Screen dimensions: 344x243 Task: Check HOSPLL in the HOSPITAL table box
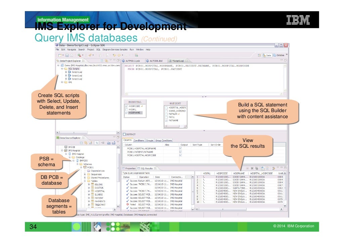(126, 109)
